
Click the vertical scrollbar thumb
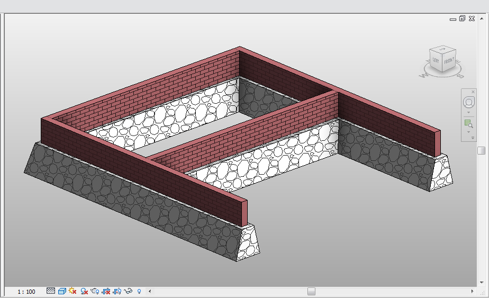click(482, 150)
